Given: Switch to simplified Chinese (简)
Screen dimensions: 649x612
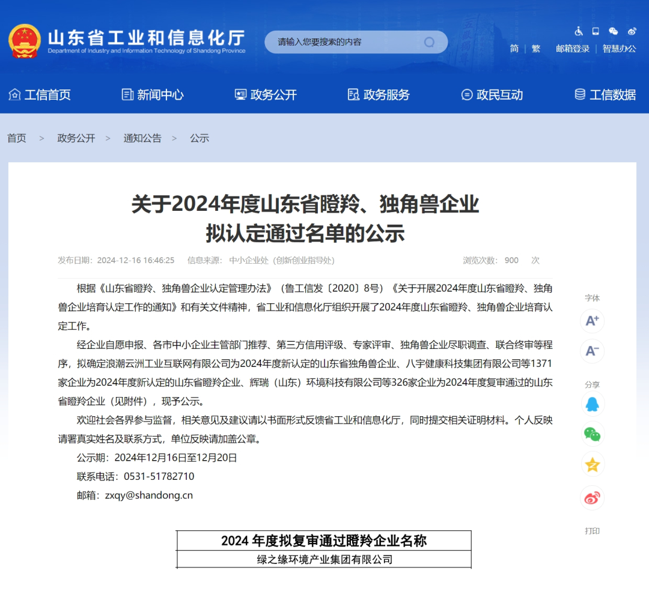Looking at the screenshot, I should (x=514, y=49).
